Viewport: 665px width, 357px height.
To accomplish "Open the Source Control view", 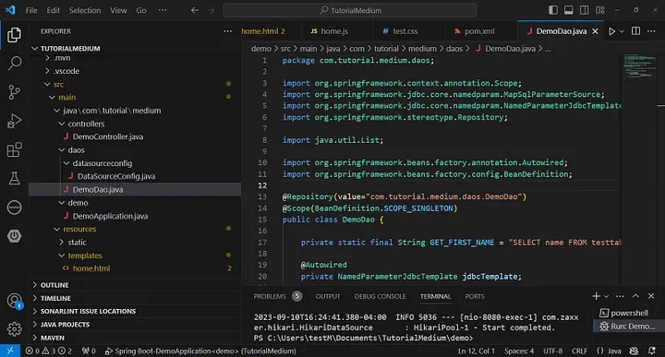I will tap(14, 92).
